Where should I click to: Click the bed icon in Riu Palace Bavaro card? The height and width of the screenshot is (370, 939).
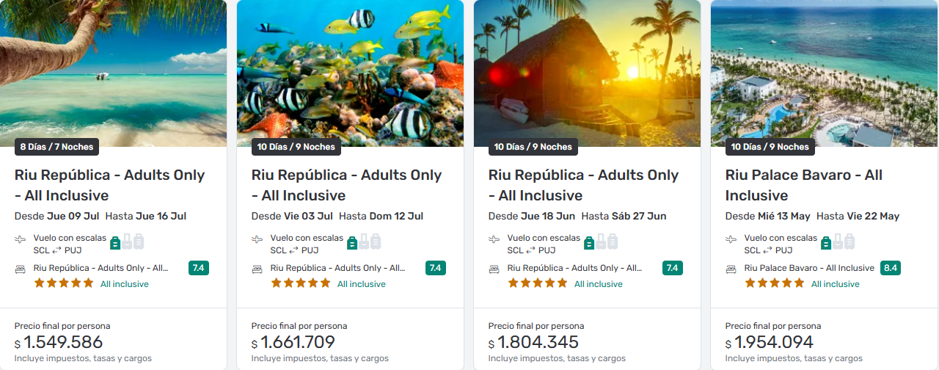[731, 269]
